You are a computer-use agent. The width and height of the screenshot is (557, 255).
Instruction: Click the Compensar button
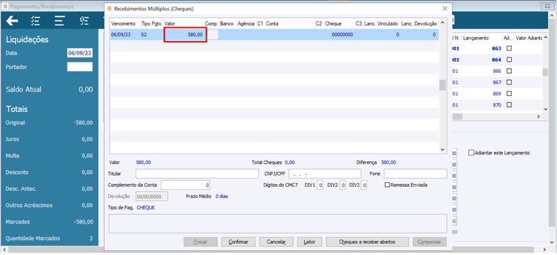point(430,242)
